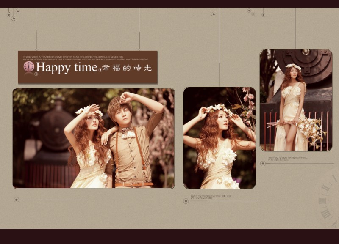Select the small caption under the tall bouquet photo
Viewport: 339px width, 244px height.
(288, 159)
